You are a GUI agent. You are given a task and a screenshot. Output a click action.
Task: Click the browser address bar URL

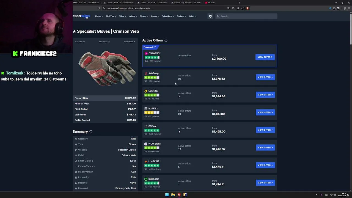tap(128, 8)
